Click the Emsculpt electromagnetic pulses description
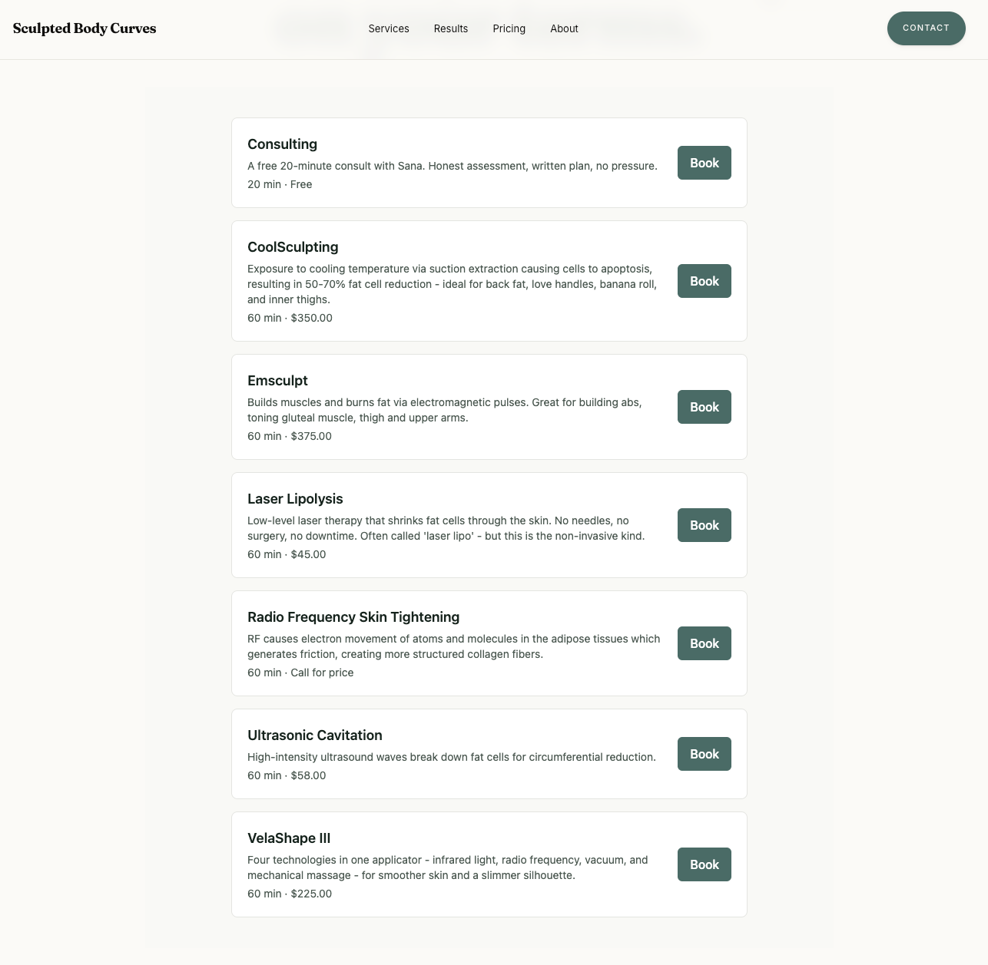988x965 pixels. (445, 410)
